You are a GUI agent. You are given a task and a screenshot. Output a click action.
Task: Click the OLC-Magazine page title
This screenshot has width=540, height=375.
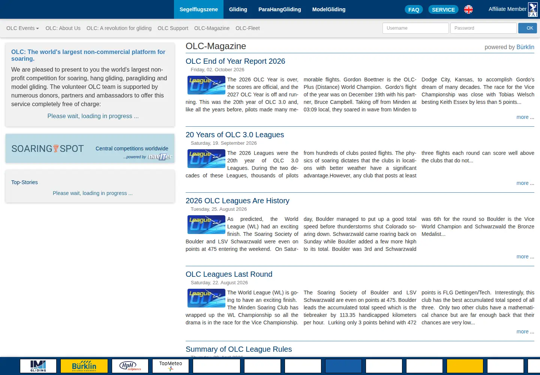coord(216,46)
